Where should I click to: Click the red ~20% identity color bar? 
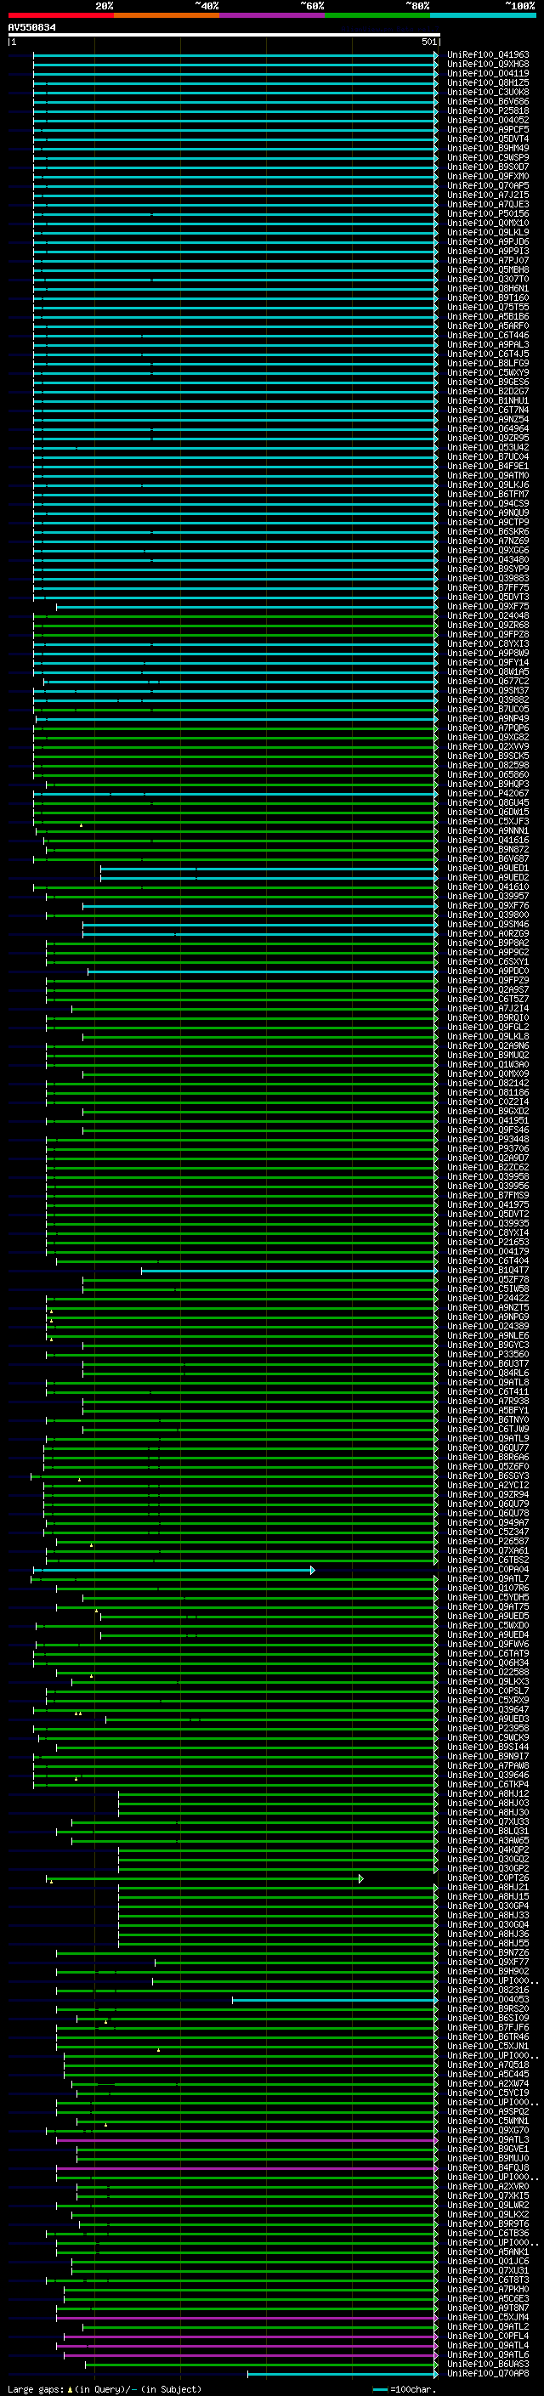click(60, 15)
